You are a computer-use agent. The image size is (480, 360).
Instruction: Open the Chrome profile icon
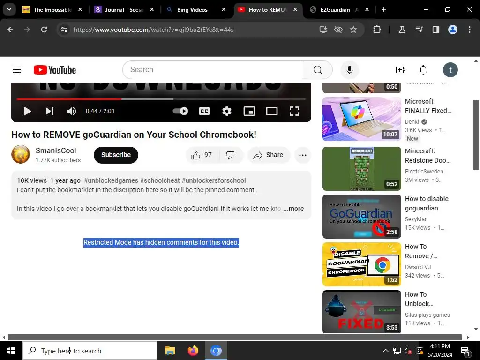pos(453,30)
